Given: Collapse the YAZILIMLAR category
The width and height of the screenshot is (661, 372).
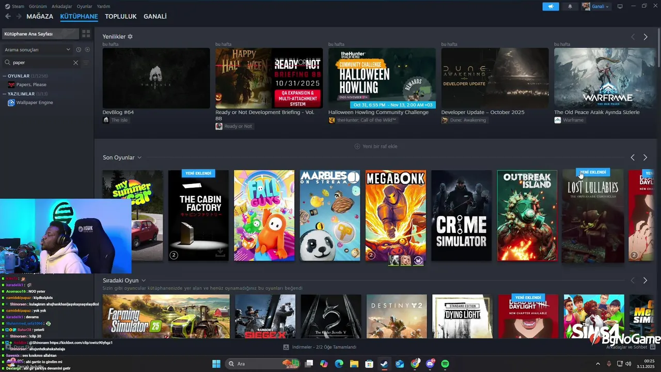Looking at the screenshot, I should tap(5, 94).
